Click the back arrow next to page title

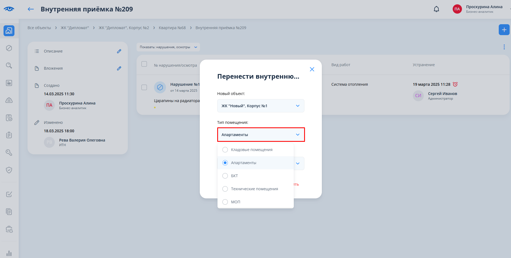click(31, 9)
